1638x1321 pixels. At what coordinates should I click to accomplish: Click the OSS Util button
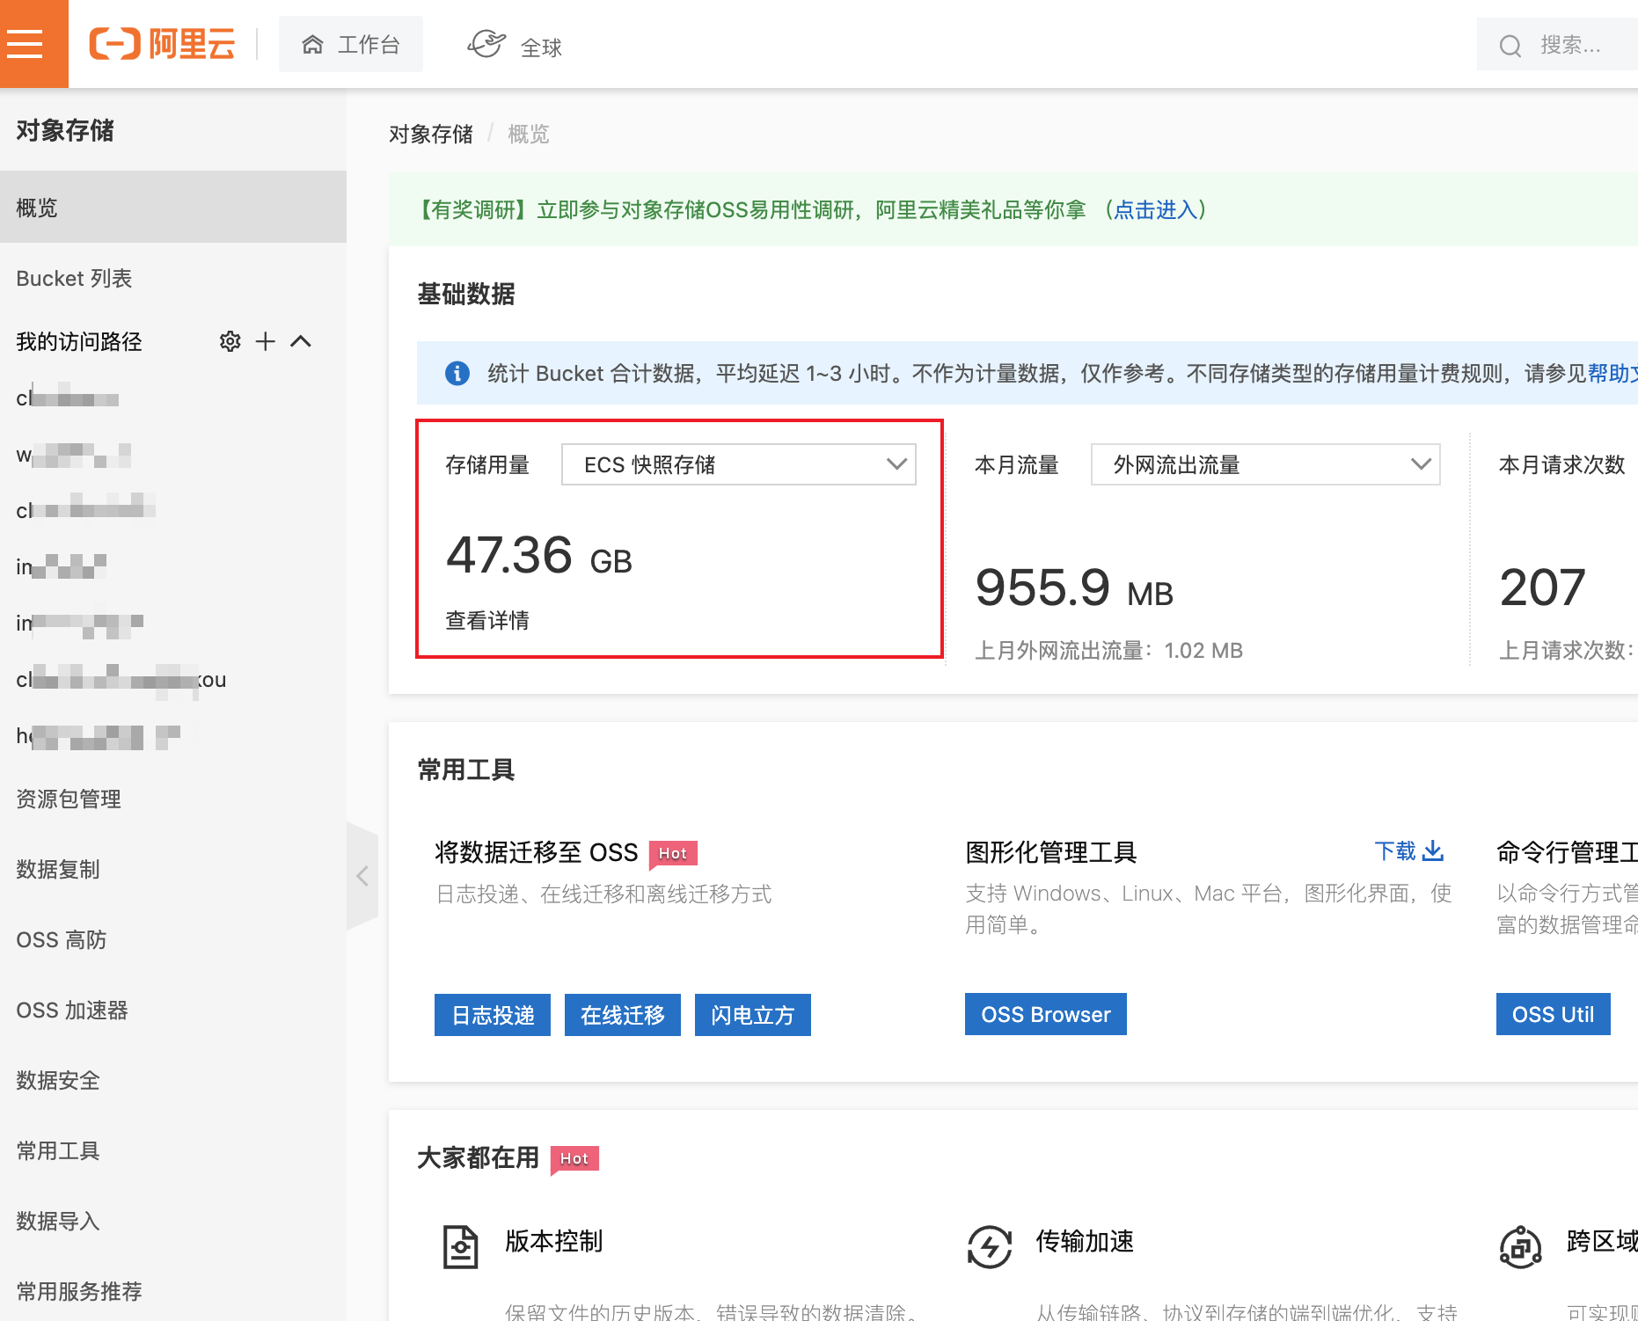coord(1553,1014)
